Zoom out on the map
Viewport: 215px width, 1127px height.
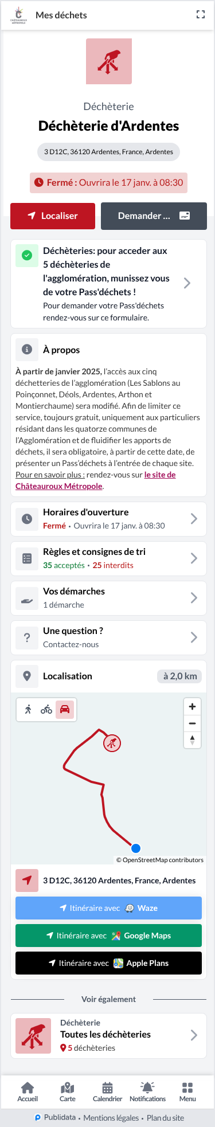click(x=192, y=723)
